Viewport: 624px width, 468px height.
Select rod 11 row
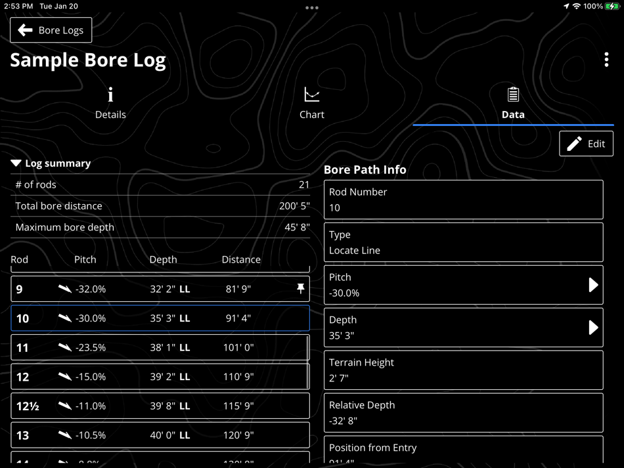[x=160, y=347]
